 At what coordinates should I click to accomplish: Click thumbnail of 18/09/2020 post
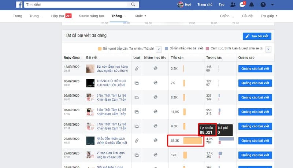pyautogui.click(x=90, y=69)
